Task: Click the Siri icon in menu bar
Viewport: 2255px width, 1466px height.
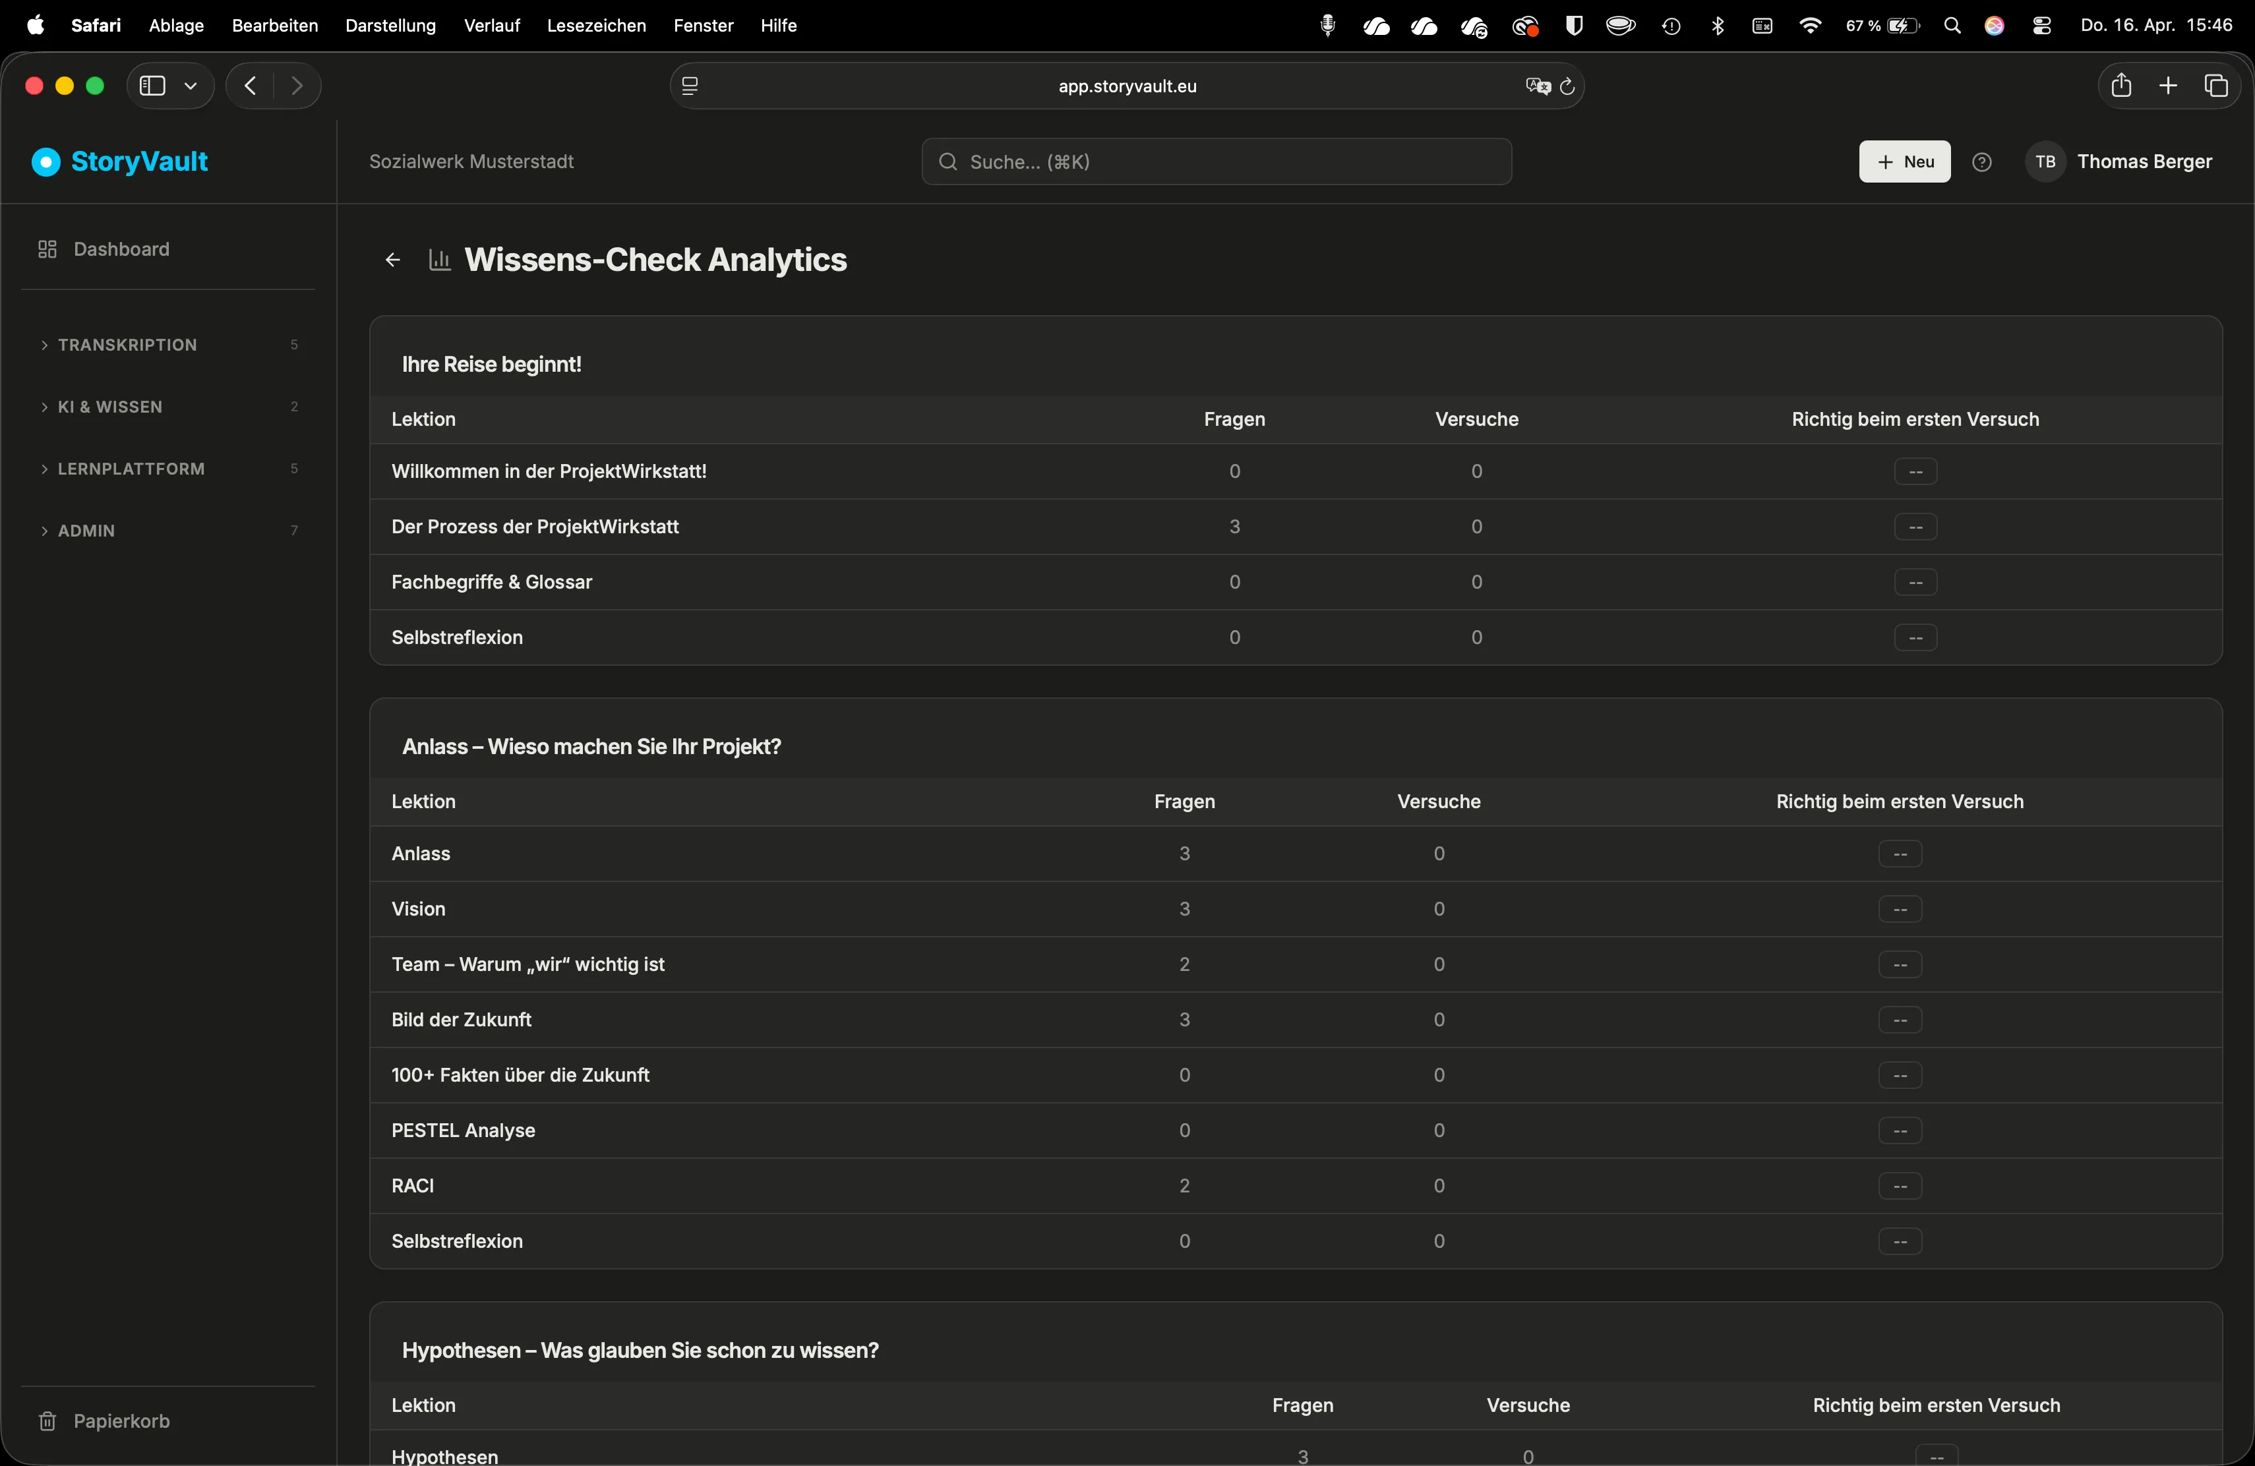Action: [1995, 26]
